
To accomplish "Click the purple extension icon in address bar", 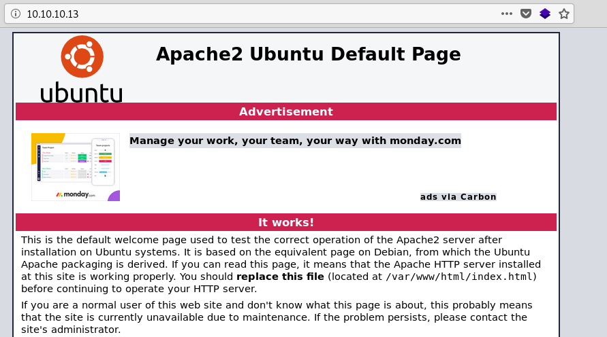I will click(x=545, y=14).
